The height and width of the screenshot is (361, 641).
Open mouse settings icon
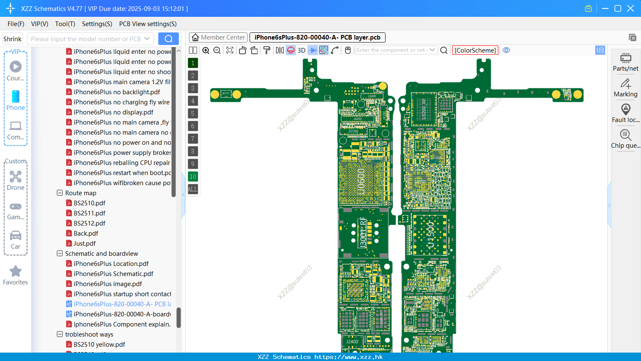(348, 50)
